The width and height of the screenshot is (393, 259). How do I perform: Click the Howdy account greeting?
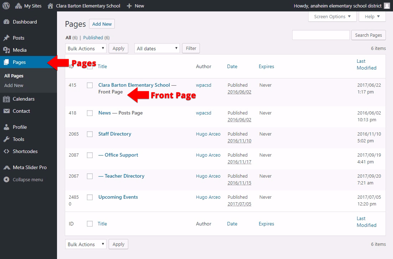[x=338, y=6]
